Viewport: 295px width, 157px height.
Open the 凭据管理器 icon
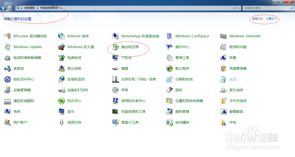point(223,69)
